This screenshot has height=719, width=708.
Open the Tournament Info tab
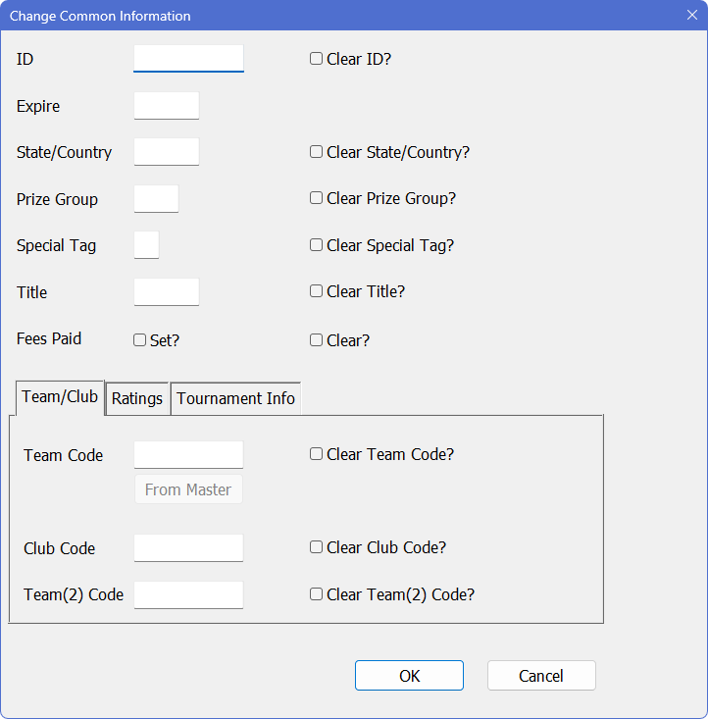tap(235, 398)
